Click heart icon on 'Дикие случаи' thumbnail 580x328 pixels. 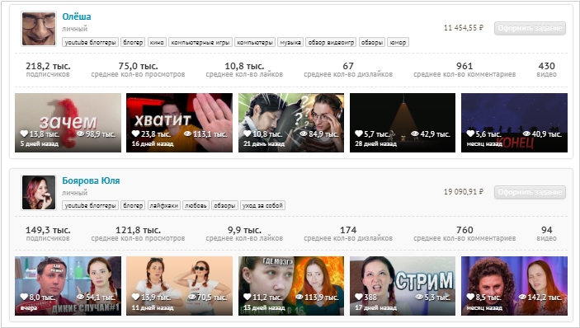point(25,297)
